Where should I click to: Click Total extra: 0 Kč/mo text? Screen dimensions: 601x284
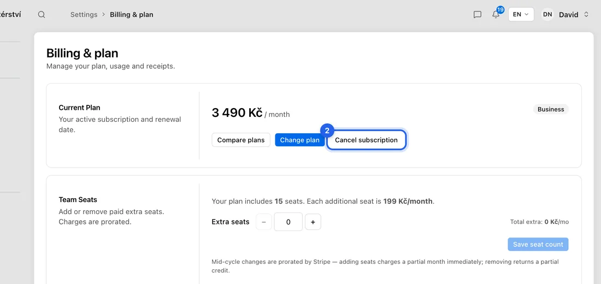pos(539,222)
